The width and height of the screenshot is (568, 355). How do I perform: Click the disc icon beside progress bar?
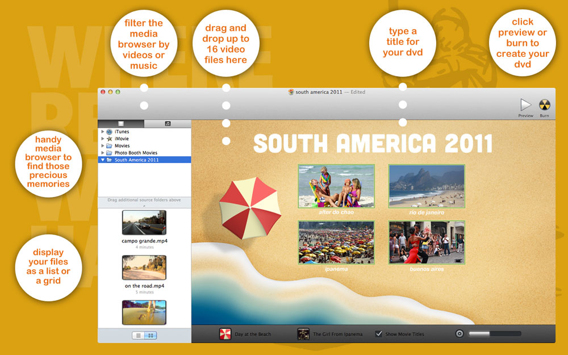(460, 334)
